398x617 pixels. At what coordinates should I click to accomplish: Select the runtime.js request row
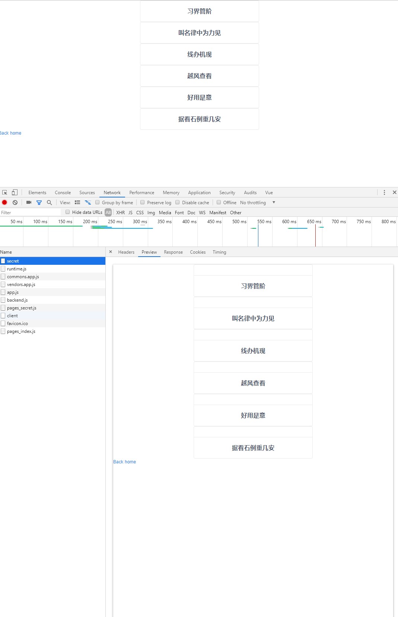click(52, 269)
